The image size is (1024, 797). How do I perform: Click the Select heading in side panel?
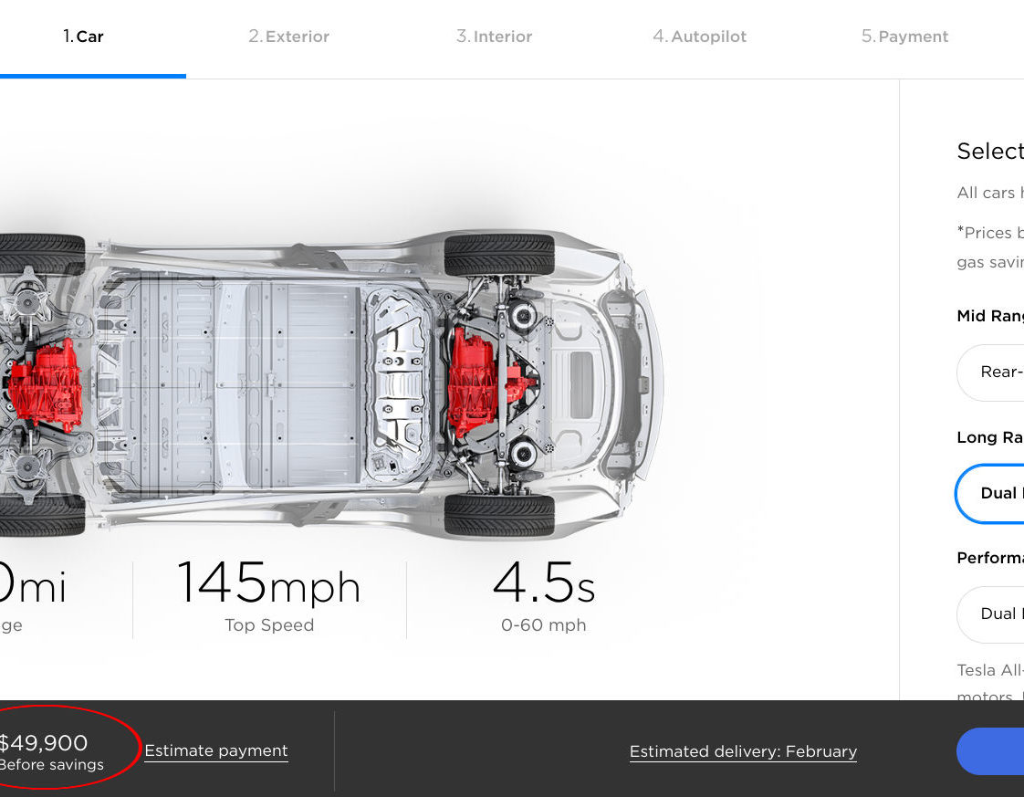point(990,151)
